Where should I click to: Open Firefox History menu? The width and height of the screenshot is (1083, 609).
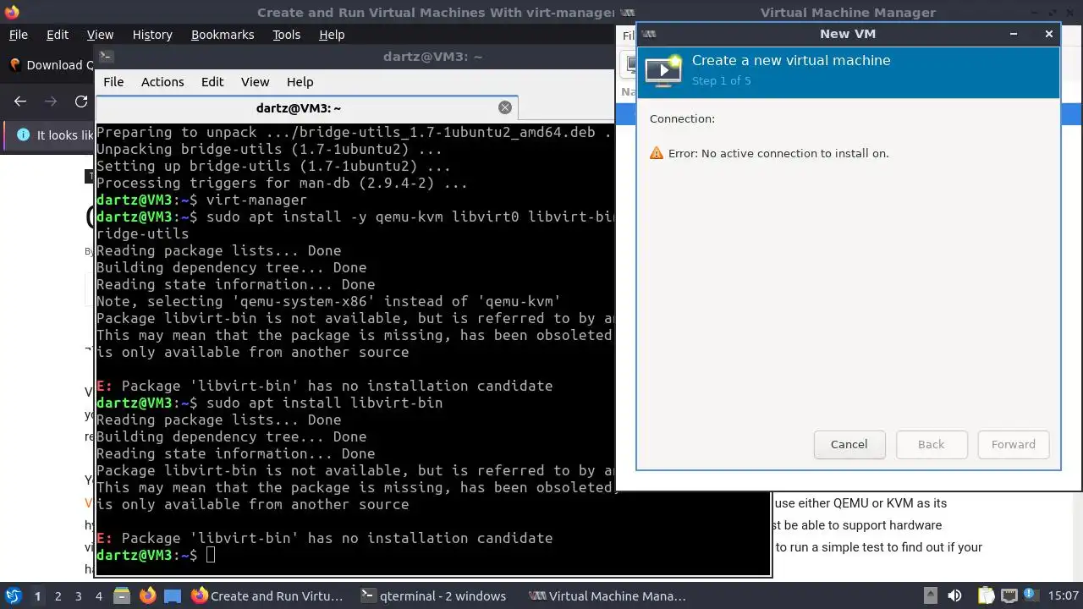[152, 35]
